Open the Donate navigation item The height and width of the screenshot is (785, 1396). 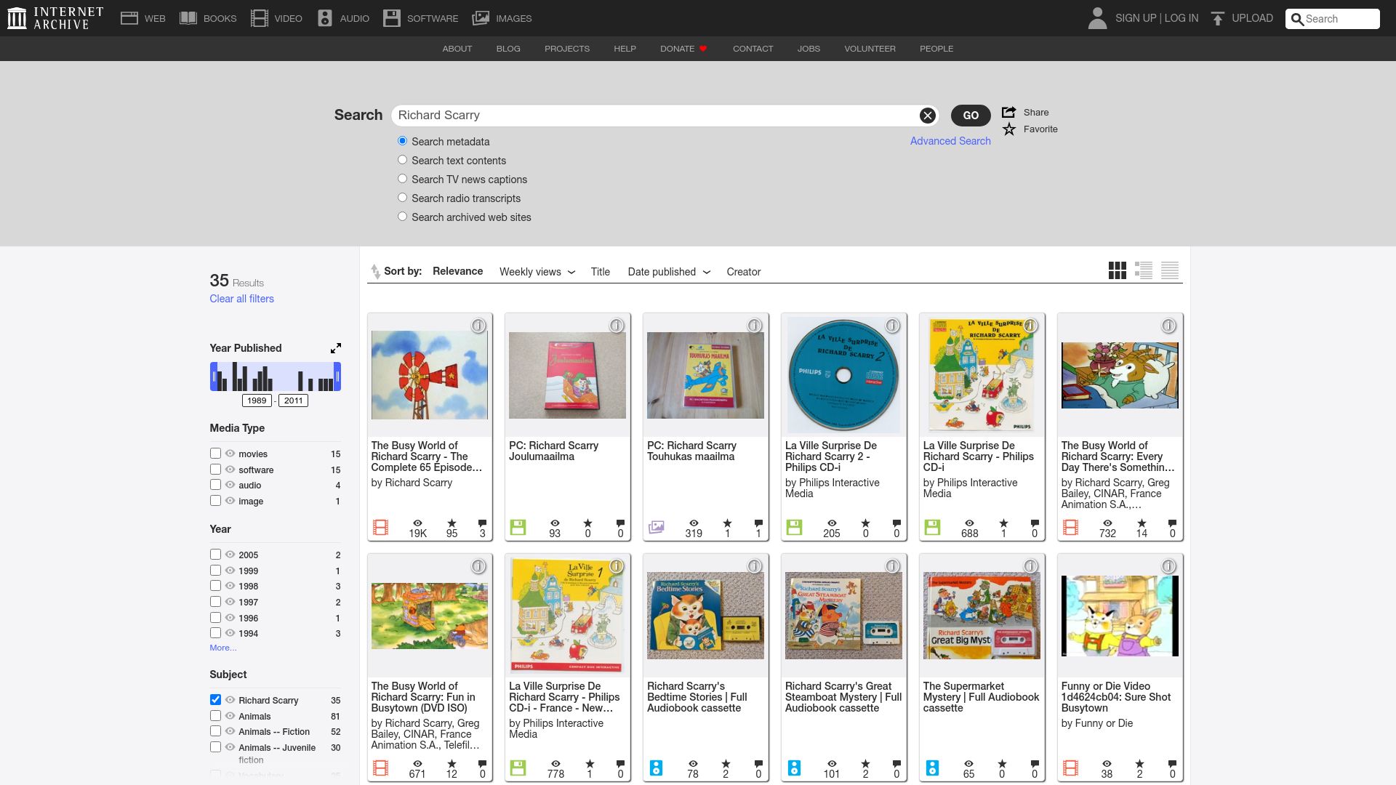(x=683, y=49)
